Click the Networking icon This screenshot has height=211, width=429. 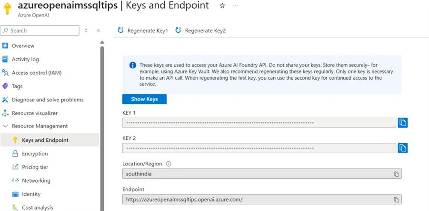[15, 181]
